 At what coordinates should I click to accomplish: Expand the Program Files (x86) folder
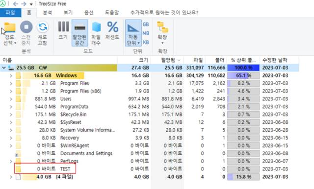tap(11, 91)
